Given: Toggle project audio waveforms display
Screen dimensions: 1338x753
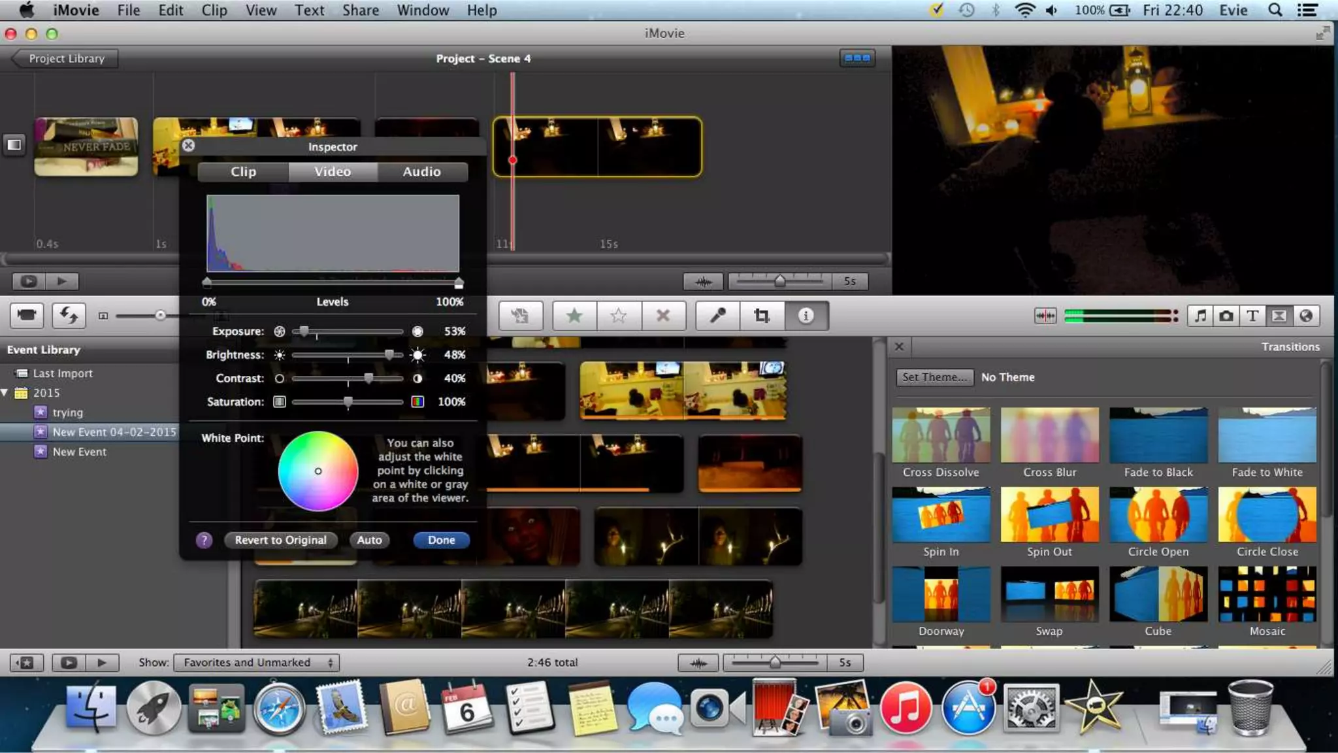Looking at the screenshot, I should (703, 282).
